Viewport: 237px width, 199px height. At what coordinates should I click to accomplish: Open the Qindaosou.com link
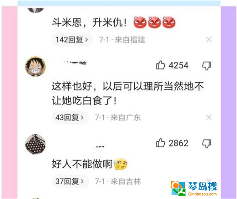point(202,194)
